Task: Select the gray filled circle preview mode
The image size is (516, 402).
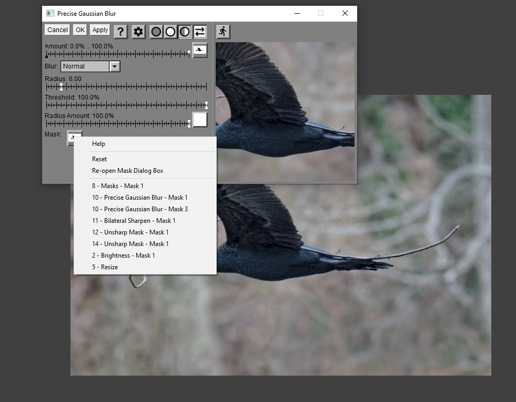Action: click(156, 32)
